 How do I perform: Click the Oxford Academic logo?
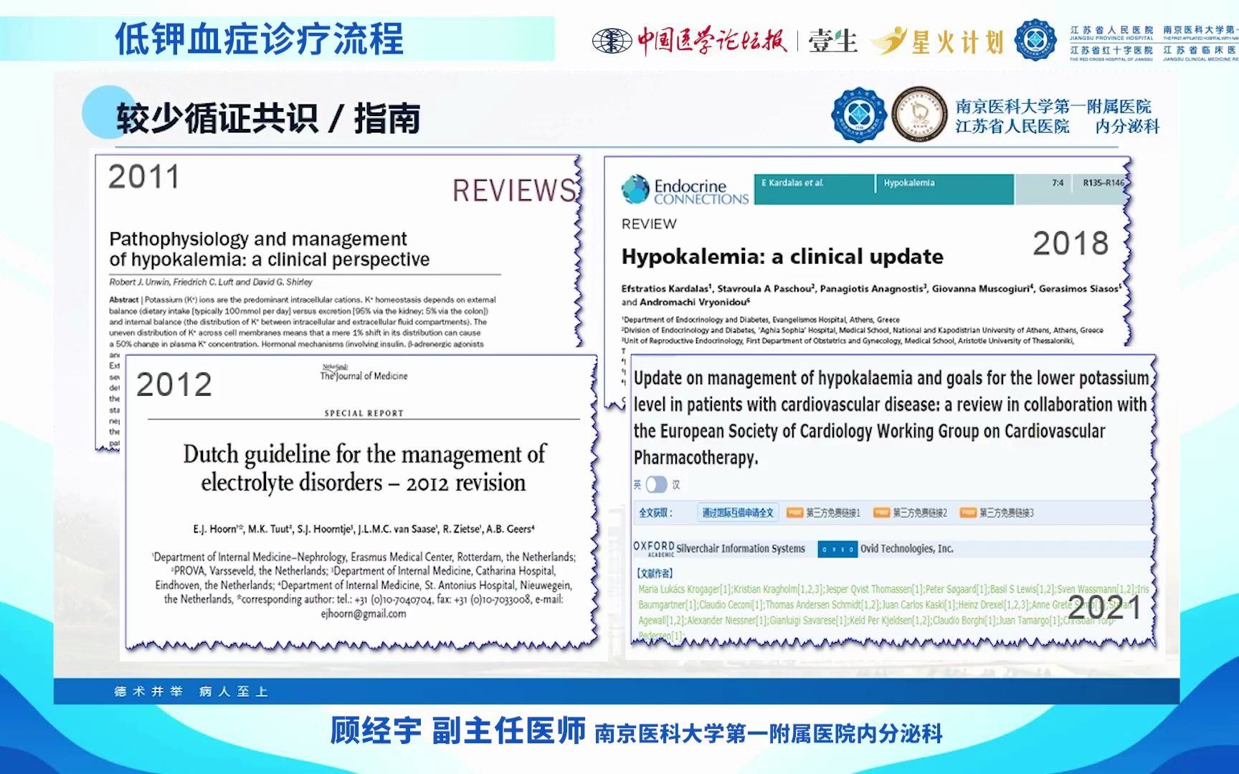pos(653,549)
